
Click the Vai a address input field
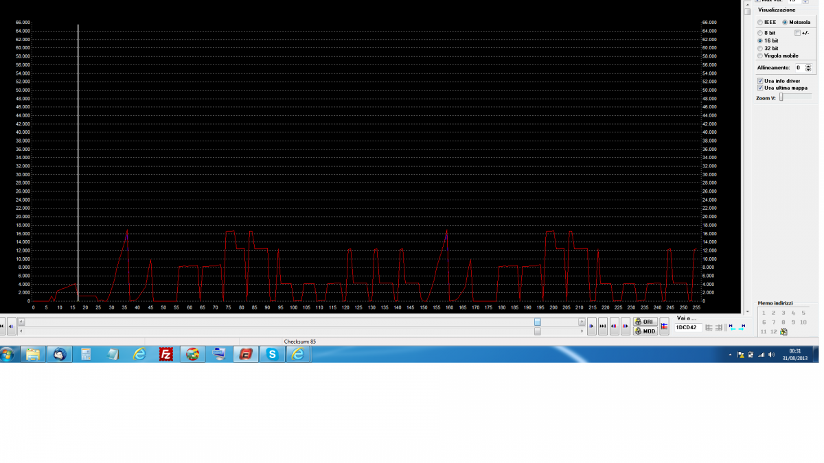pos(688,327)
